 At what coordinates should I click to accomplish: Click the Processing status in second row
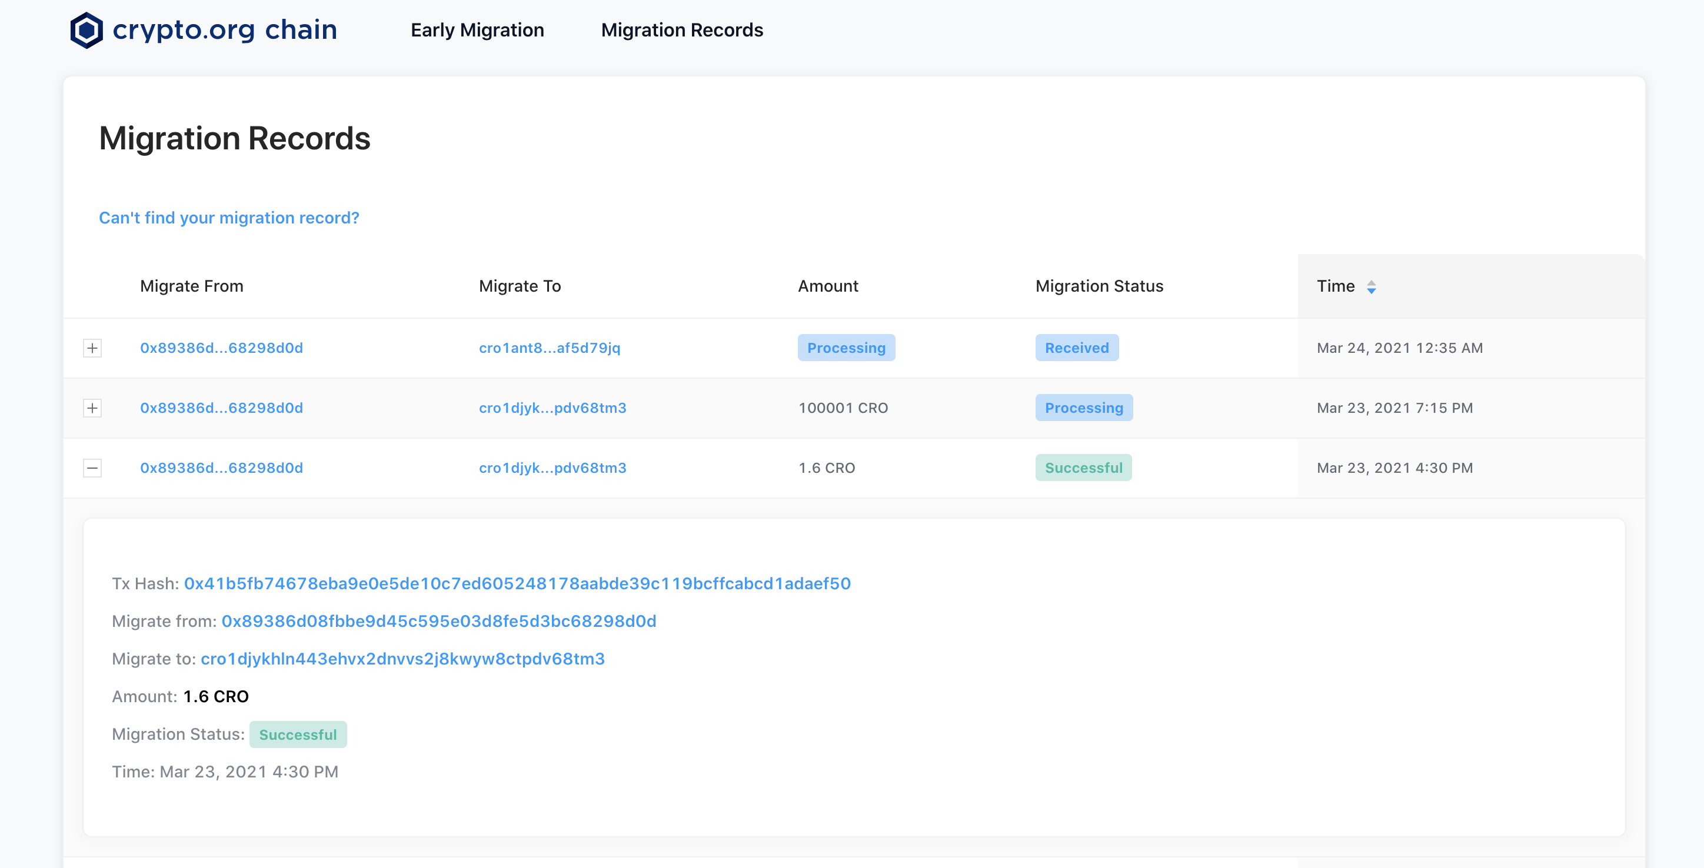point(1083,408)
